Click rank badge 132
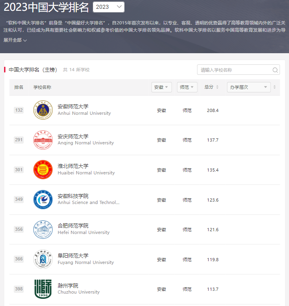 (x=19, y=110)
